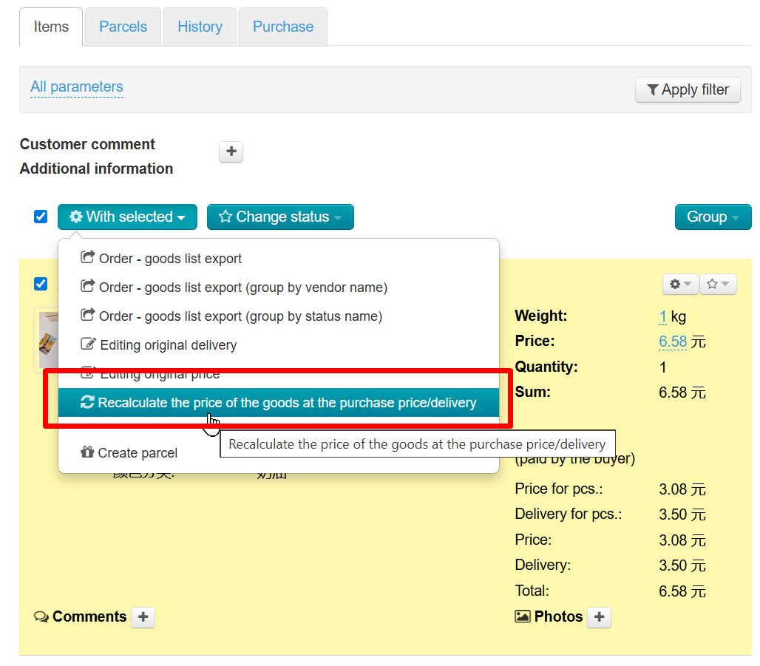Click the product thumbnail image
This screenshot has height=666, width=760.
[47, 340]
